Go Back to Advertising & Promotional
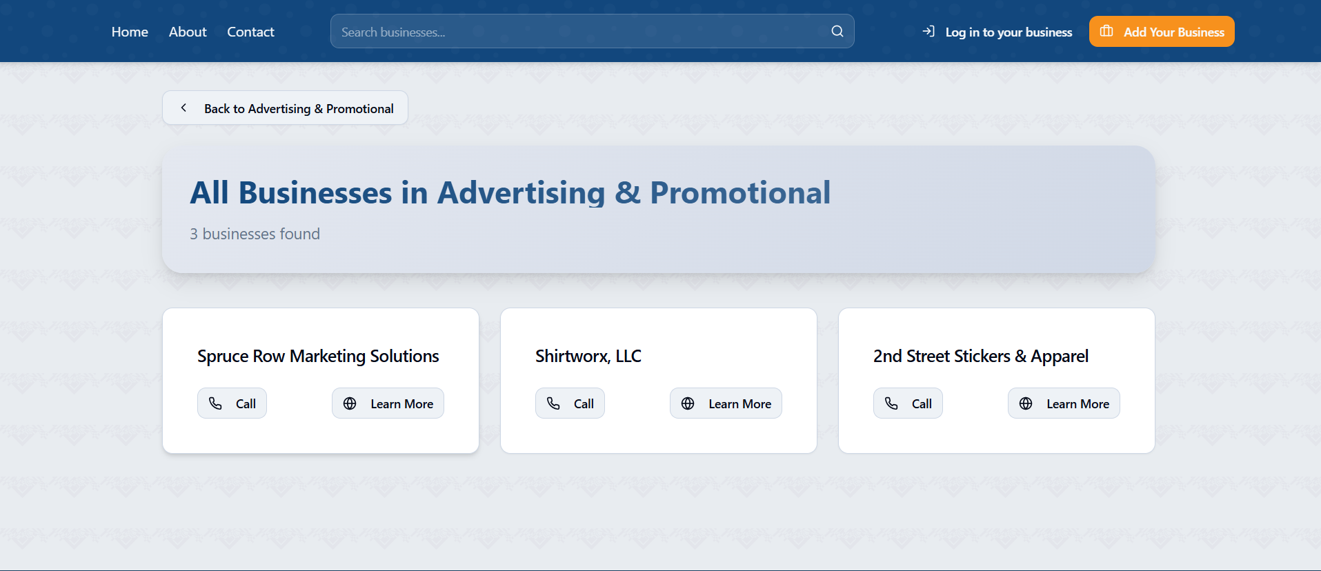The height and width of the screenshot is (571, 1321). click(x=298, y=108)
